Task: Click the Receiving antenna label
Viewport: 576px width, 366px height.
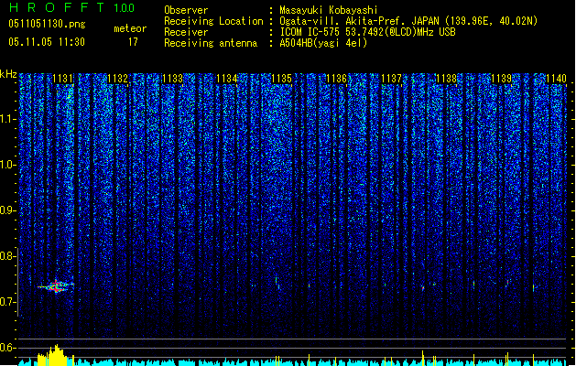Action: 211,43
